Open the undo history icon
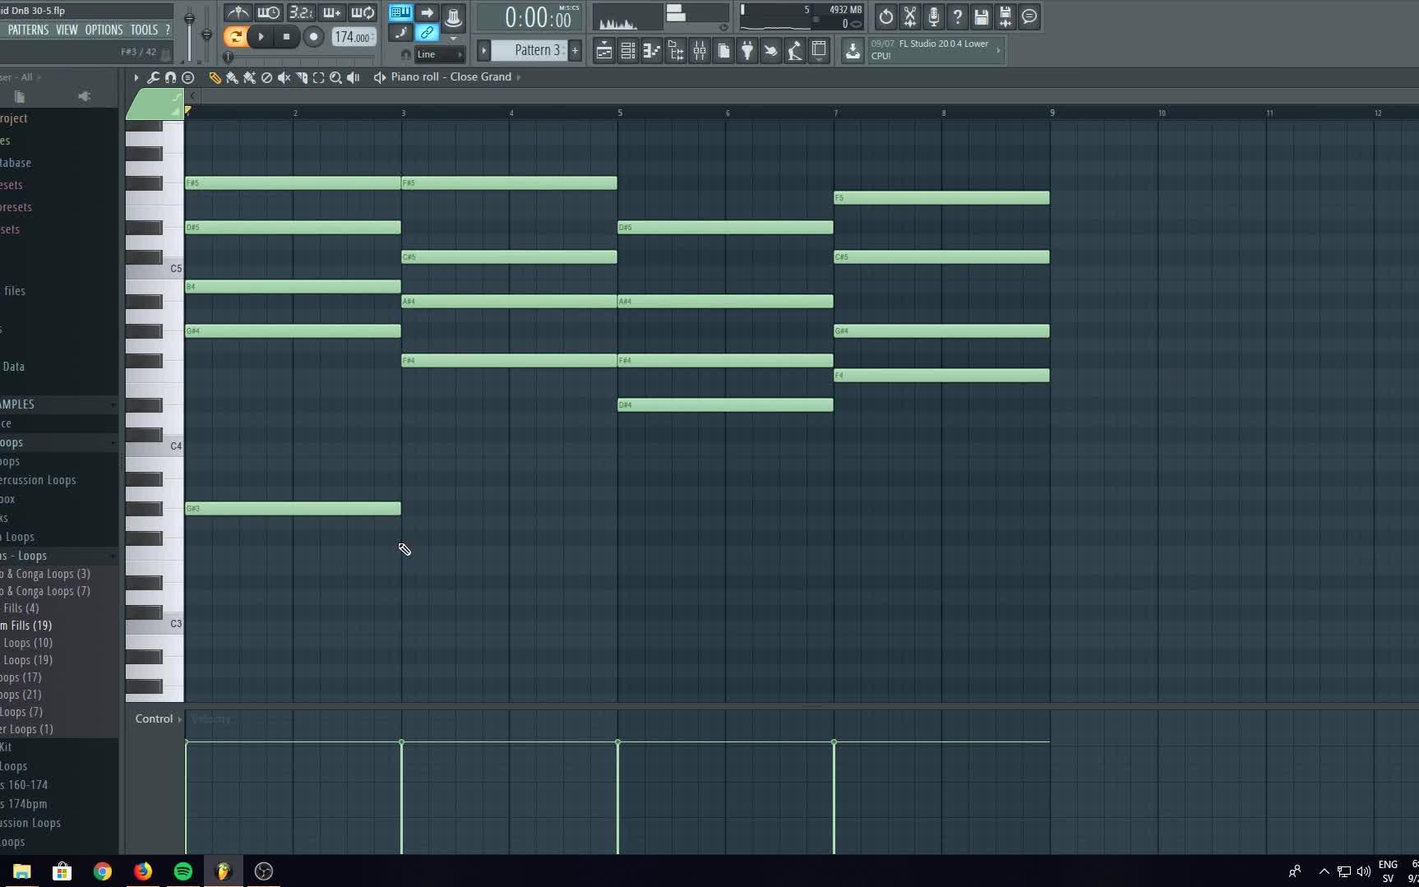Screen dimensions: 1419x887 pyautogui.click(x=885, y=16)
